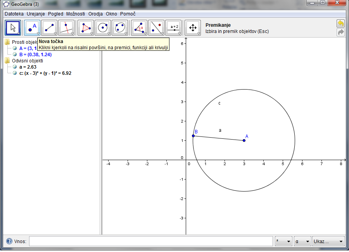The image size is (349, 252).
Task: Open the alpha Greek letter dropdown
Action: point(302,241)
